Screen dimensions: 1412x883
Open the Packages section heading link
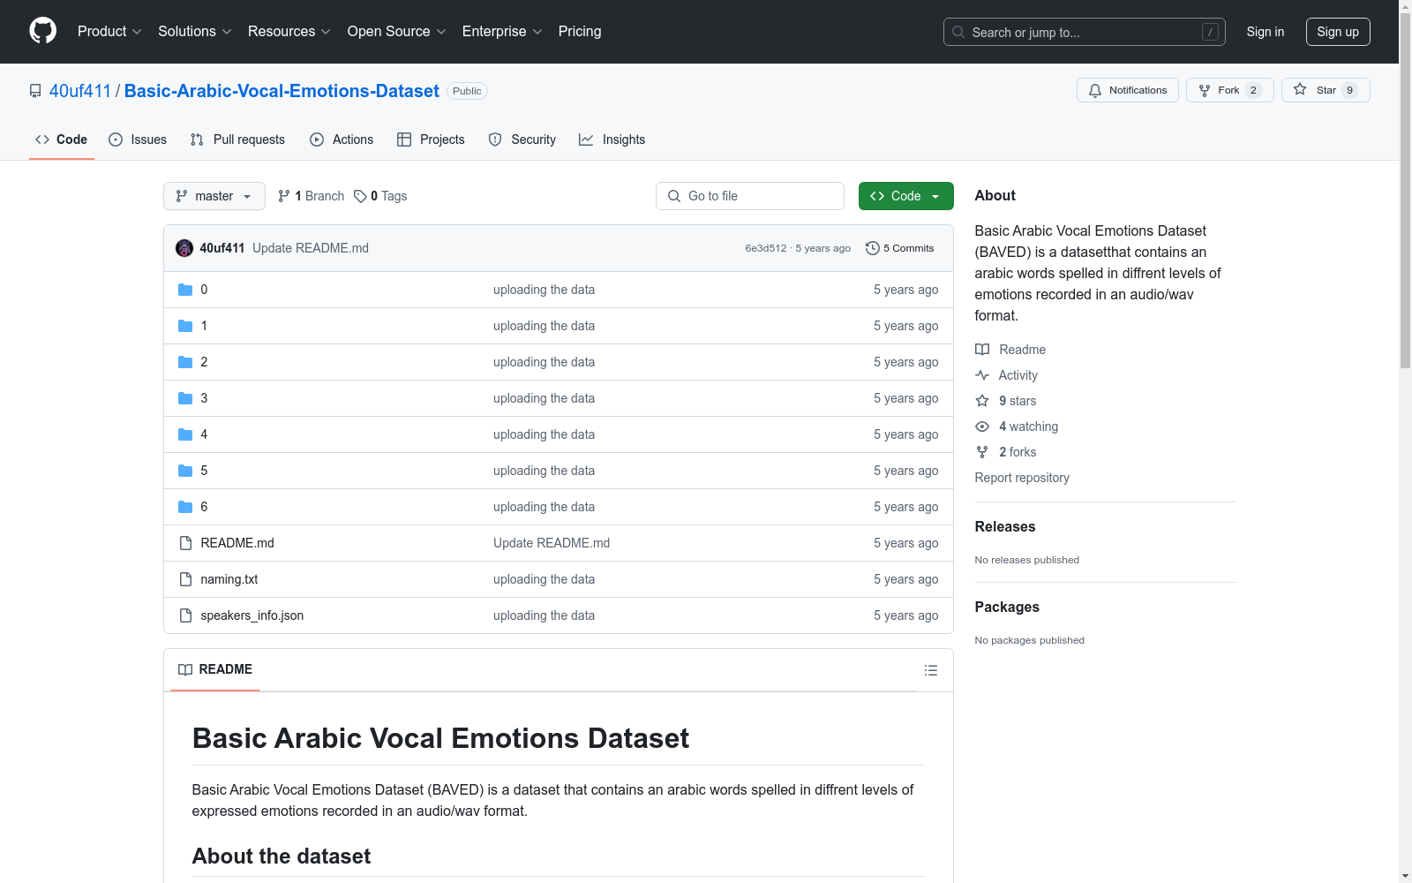[x=1007, y=607]
